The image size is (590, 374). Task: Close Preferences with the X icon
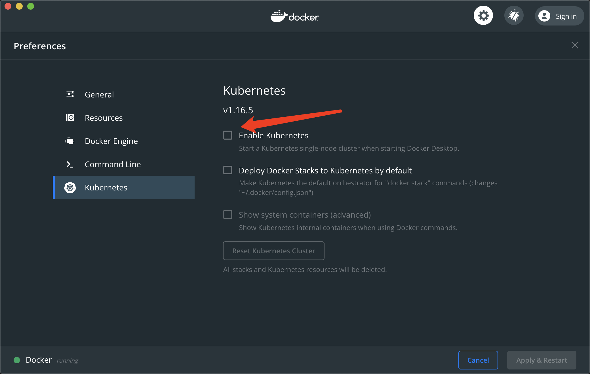[575, 45]
